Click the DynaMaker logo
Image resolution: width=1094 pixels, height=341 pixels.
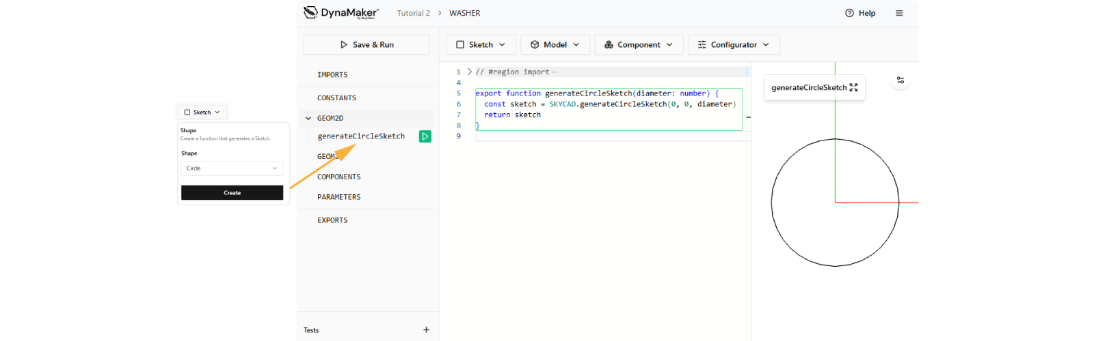coord(341,13)
